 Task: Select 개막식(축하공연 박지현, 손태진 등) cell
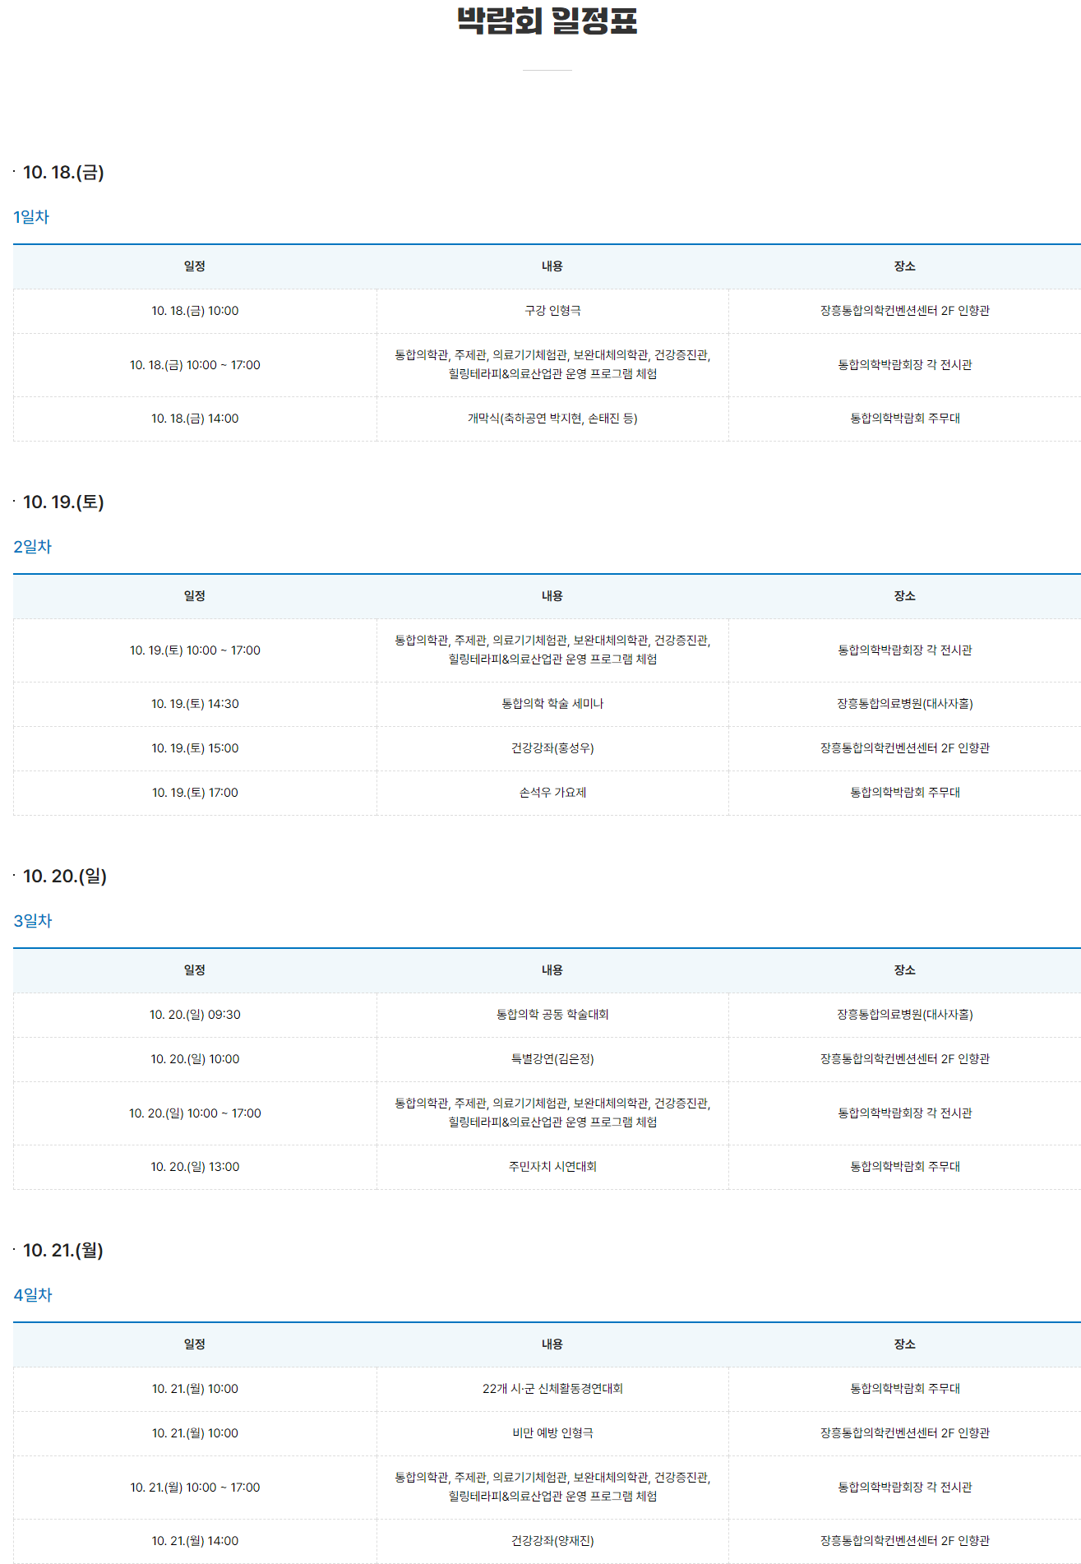coord(552,419)
